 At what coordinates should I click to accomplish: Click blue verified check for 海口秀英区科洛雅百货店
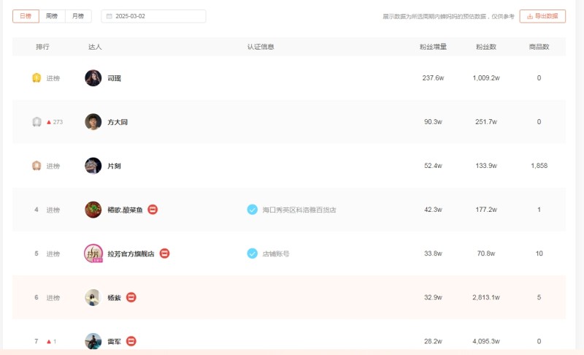click(x=252, y=210)
